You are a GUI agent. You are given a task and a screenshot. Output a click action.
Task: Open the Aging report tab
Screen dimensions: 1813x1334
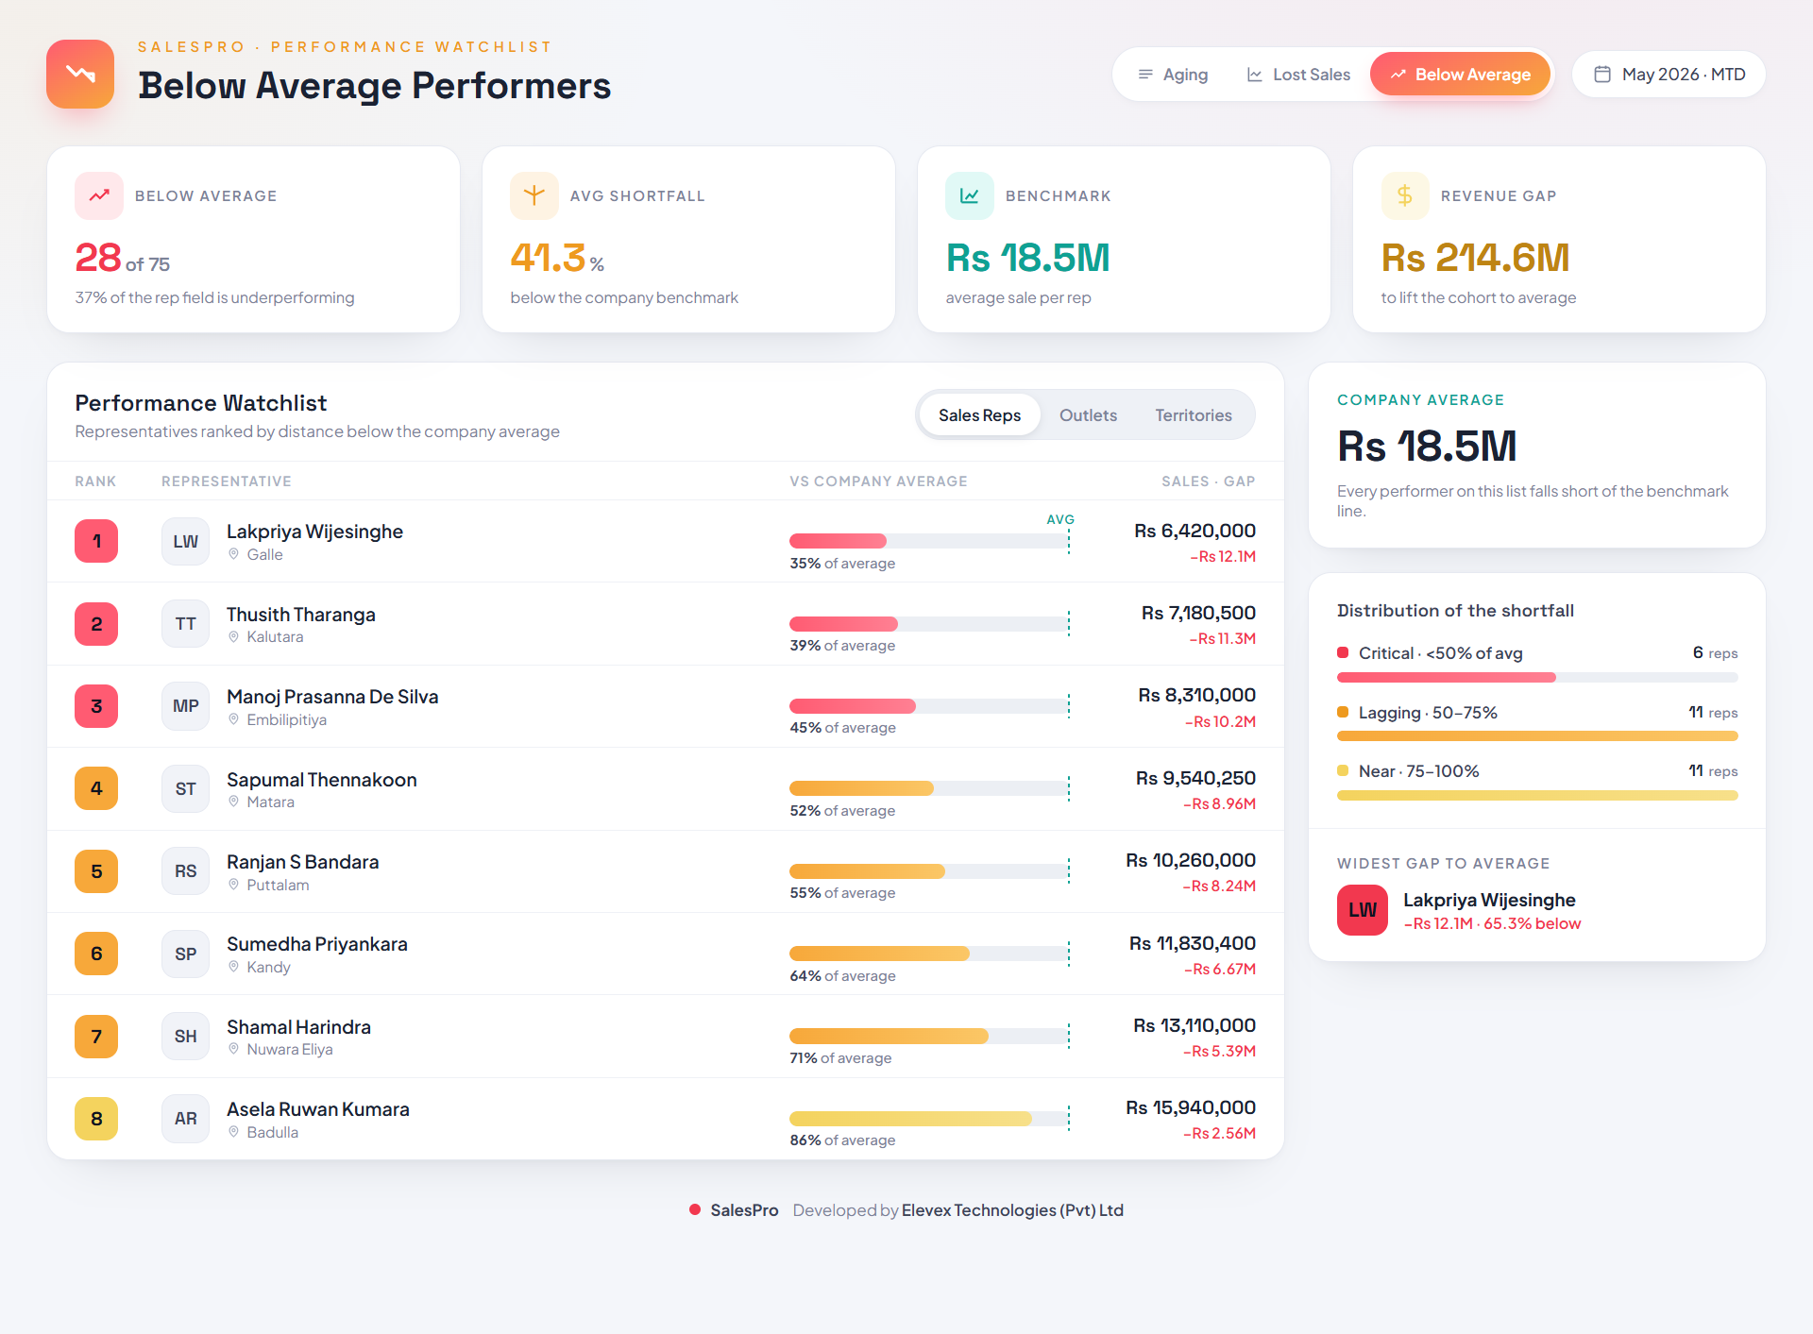pos(1173,75)
